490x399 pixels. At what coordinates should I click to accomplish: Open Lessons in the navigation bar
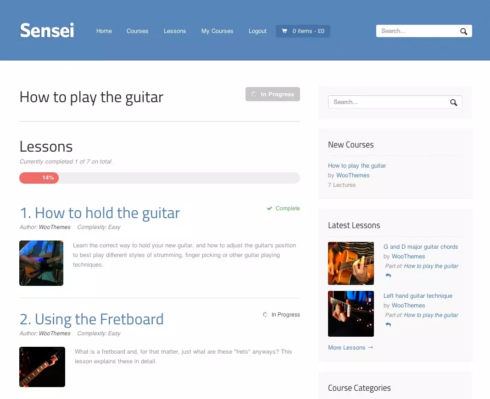[175, 31]
